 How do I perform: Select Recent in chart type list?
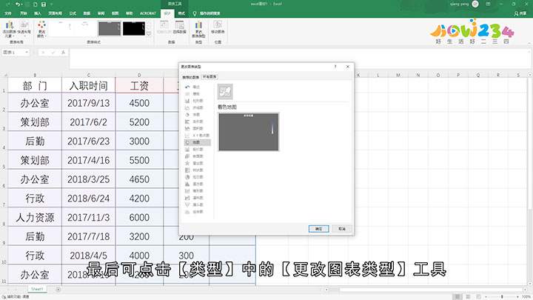(x=196, y=87)
